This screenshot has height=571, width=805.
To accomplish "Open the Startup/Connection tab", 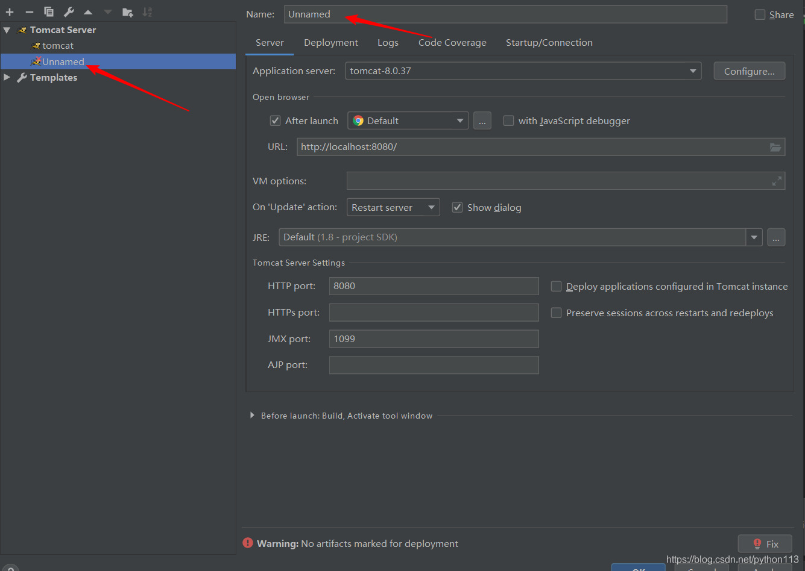I will coord(549,43).
